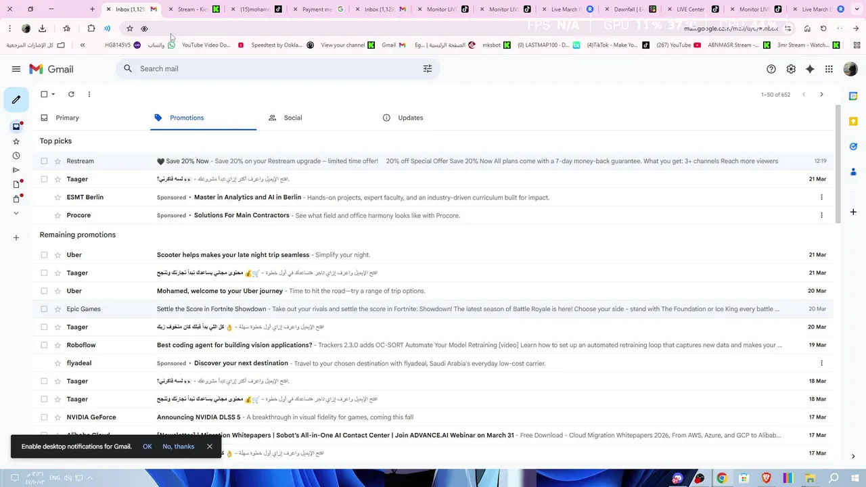Open the select dropdown arrow beside checkbox
This screenshot has width=866, height=487.
(x=53, y=95)
